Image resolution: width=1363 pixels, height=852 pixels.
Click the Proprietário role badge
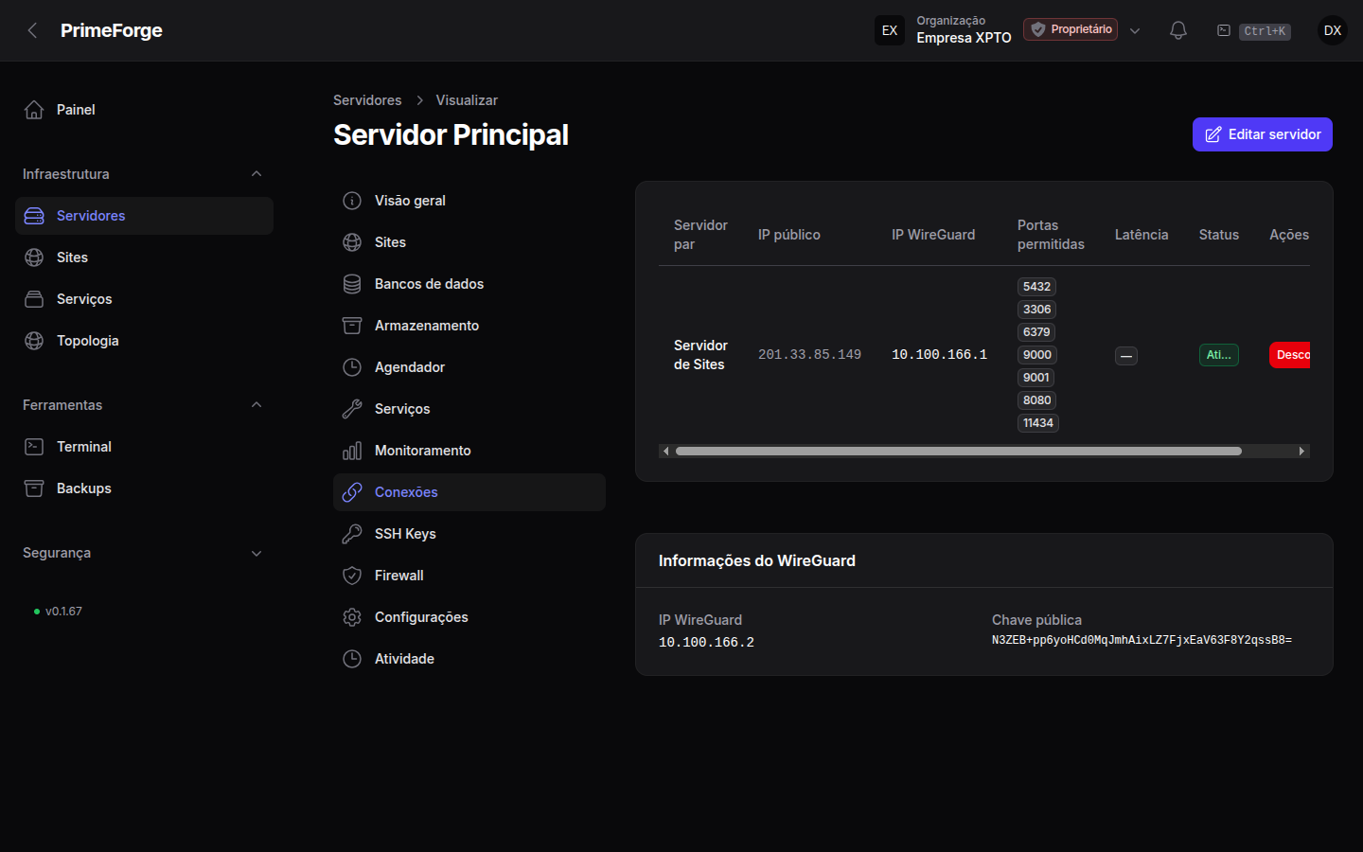(1071, 29)
